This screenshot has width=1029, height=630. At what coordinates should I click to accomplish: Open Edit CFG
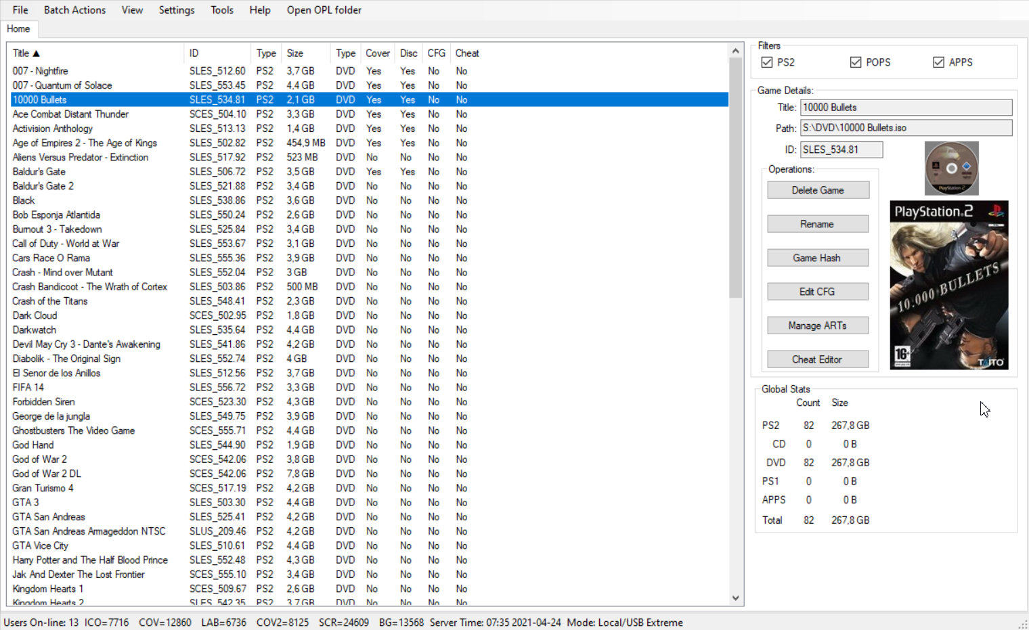818,292
